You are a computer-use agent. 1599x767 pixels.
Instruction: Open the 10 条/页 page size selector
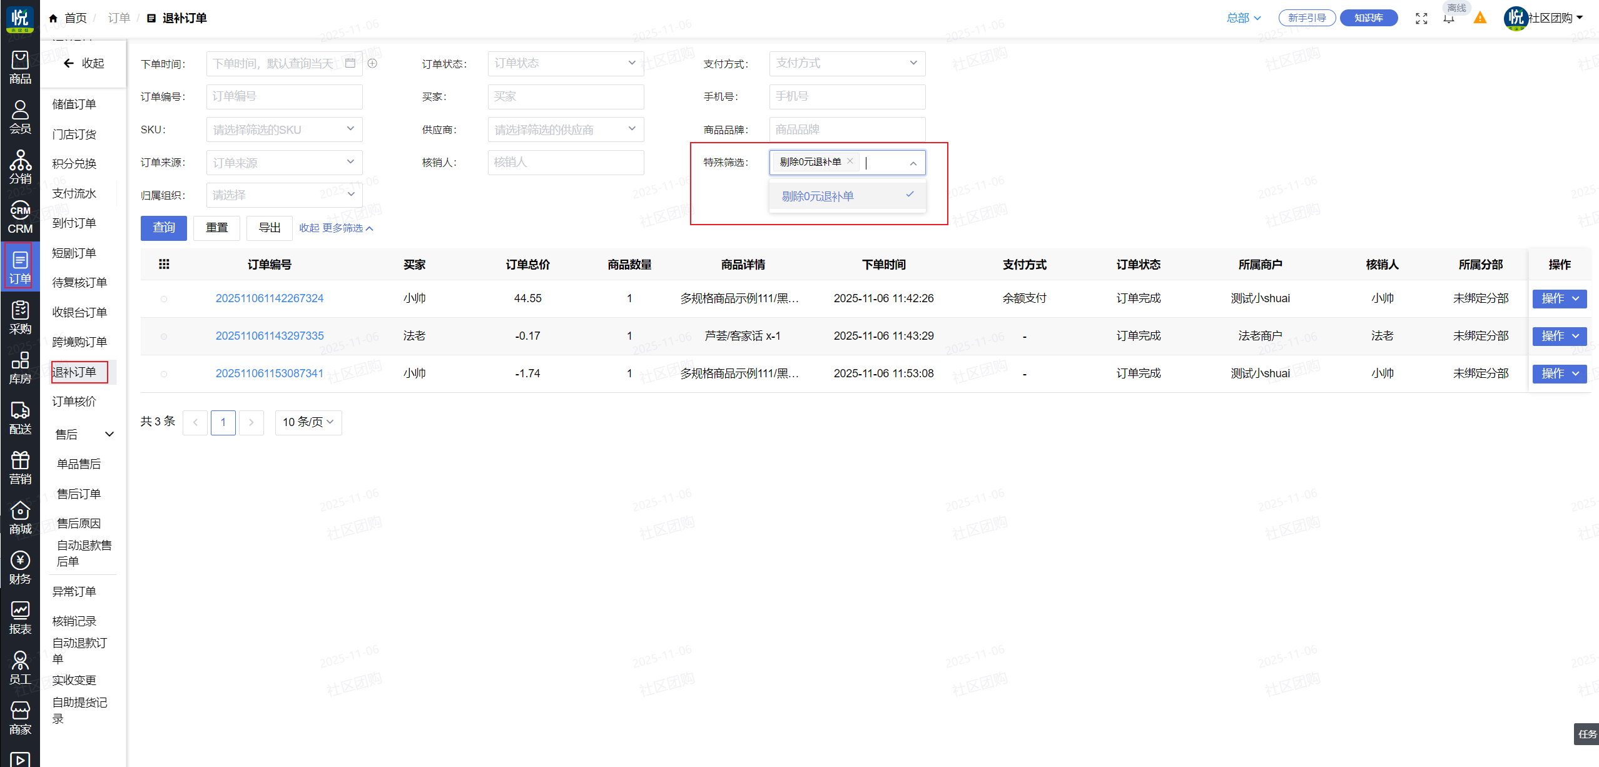tap(308, 422)
